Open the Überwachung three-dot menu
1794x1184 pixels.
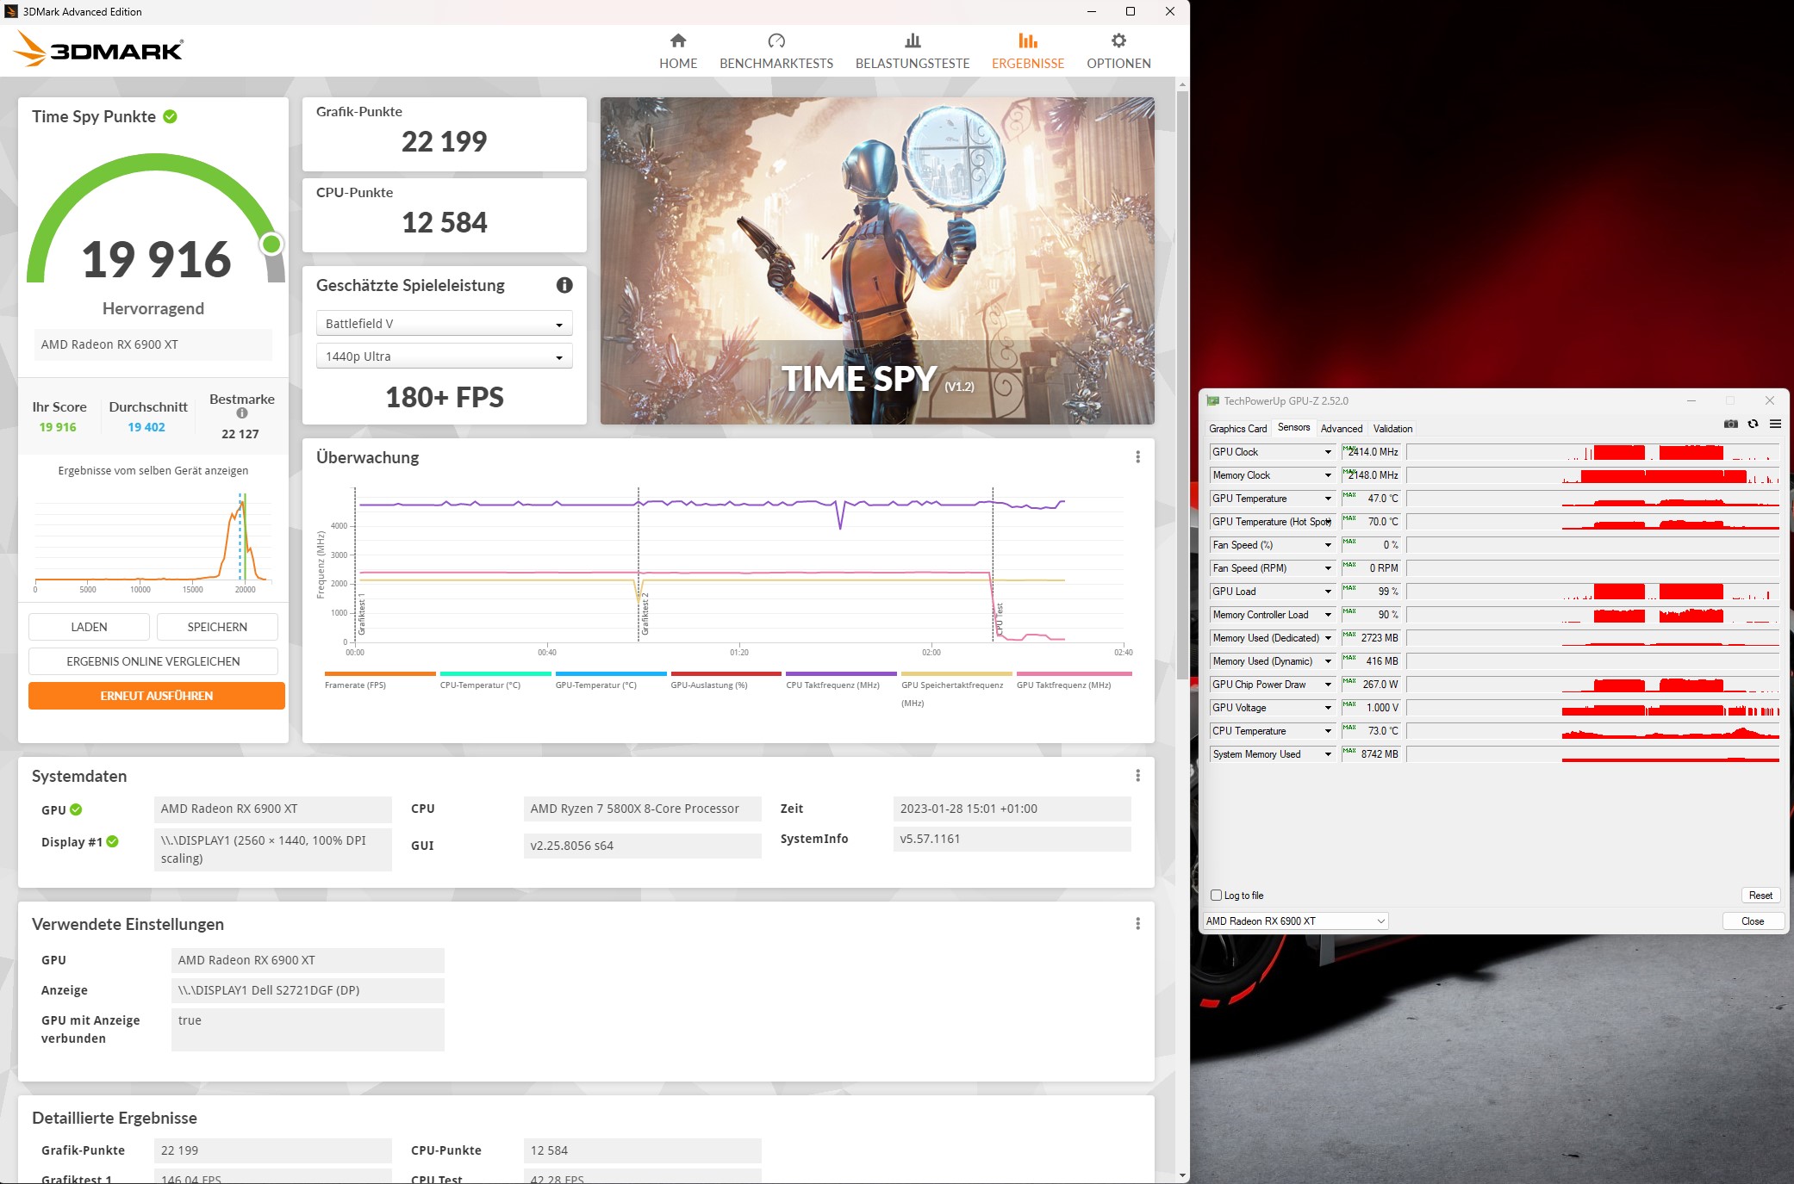[x=1137, y=457]
